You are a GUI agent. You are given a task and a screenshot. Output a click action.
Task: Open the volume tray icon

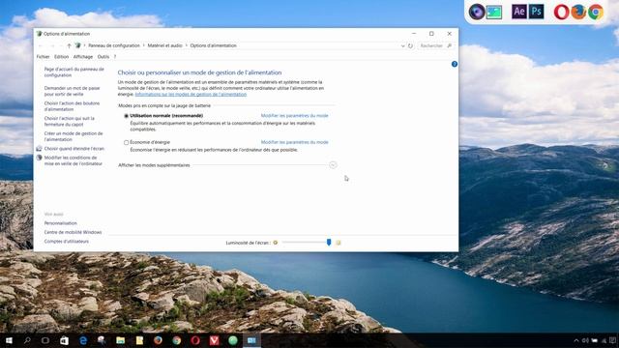pyautogui.click(x=585, y=340)
